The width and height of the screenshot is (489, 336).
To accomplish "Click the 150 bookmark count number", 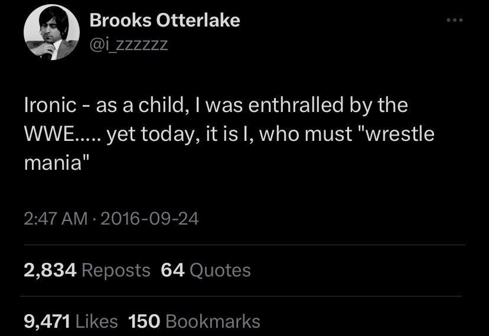I will [144, 321].
